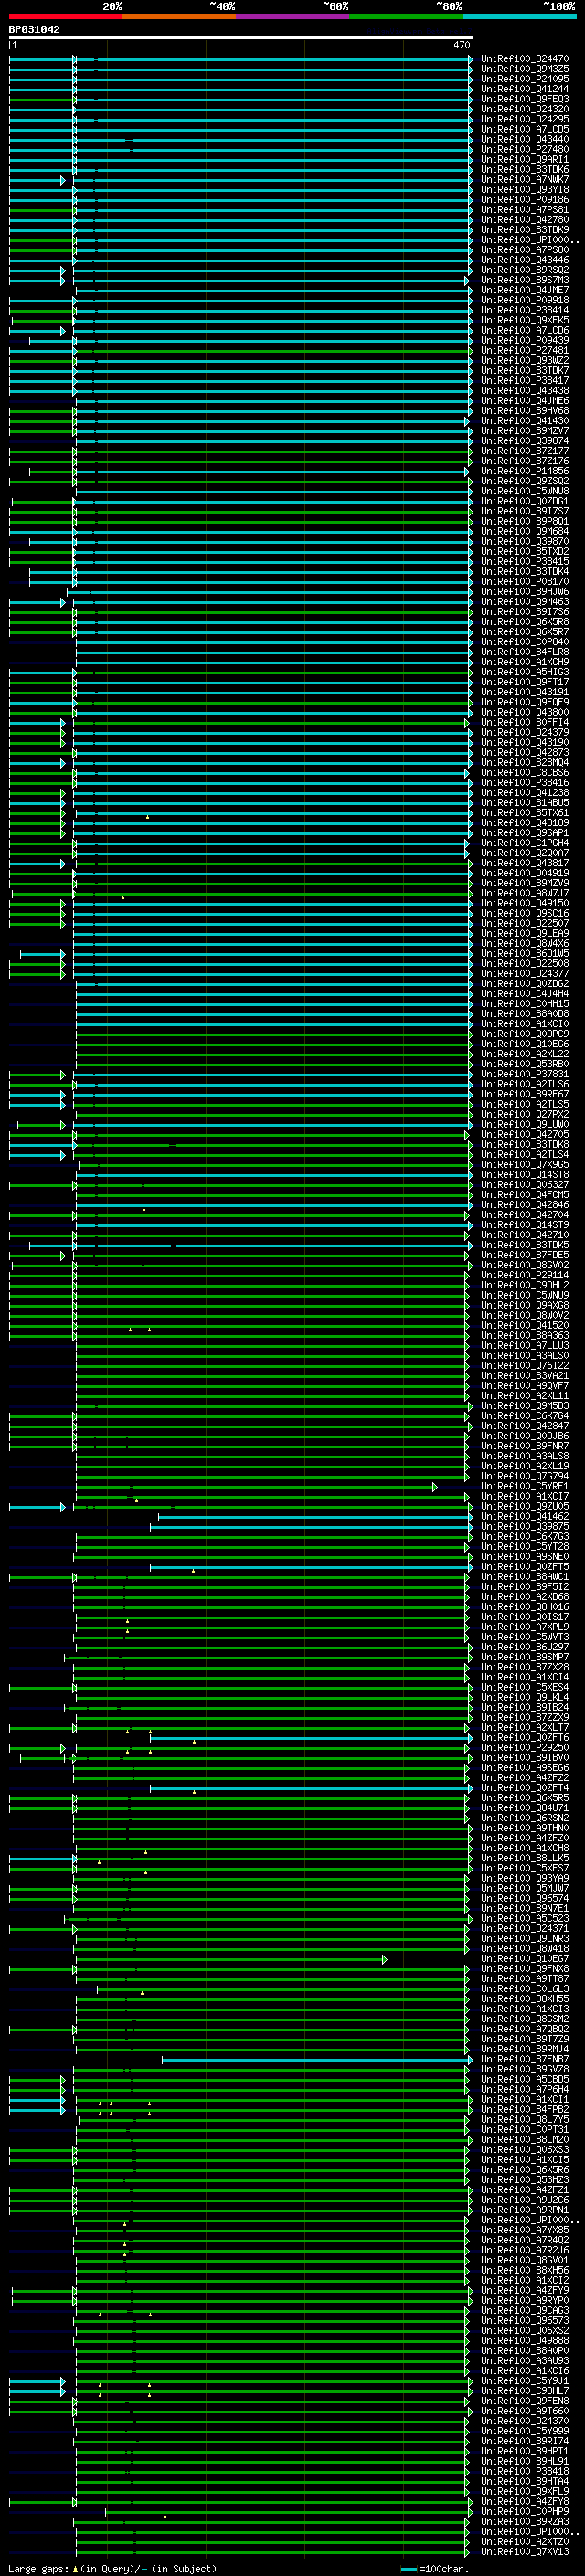
Task: Select the UniRef100_P29114 label
Action: pos(524,1275)
